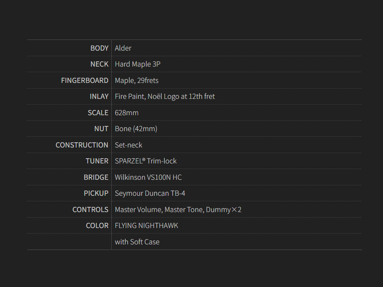Click the CONTROLS row label
Image resolution: width=383 pixels, height=287 pixels.
[x=90, y=210]
